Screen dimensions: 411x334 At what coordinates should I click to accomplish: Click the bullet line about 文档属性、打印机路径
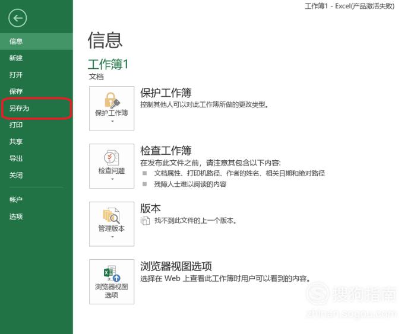click(x=239, y=173)
